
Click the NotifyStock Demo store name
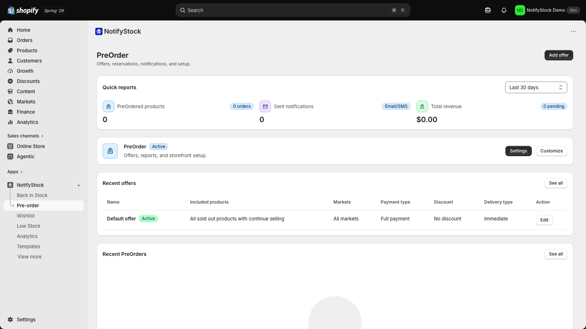546,10
